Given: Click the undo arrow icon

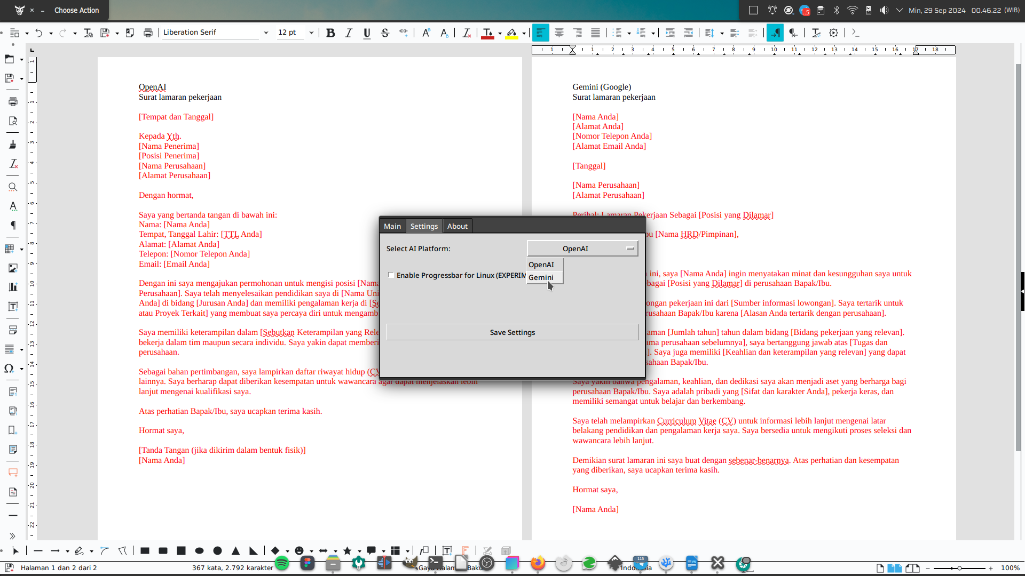Looking at the screenshot, I should (x=38, y=33).
